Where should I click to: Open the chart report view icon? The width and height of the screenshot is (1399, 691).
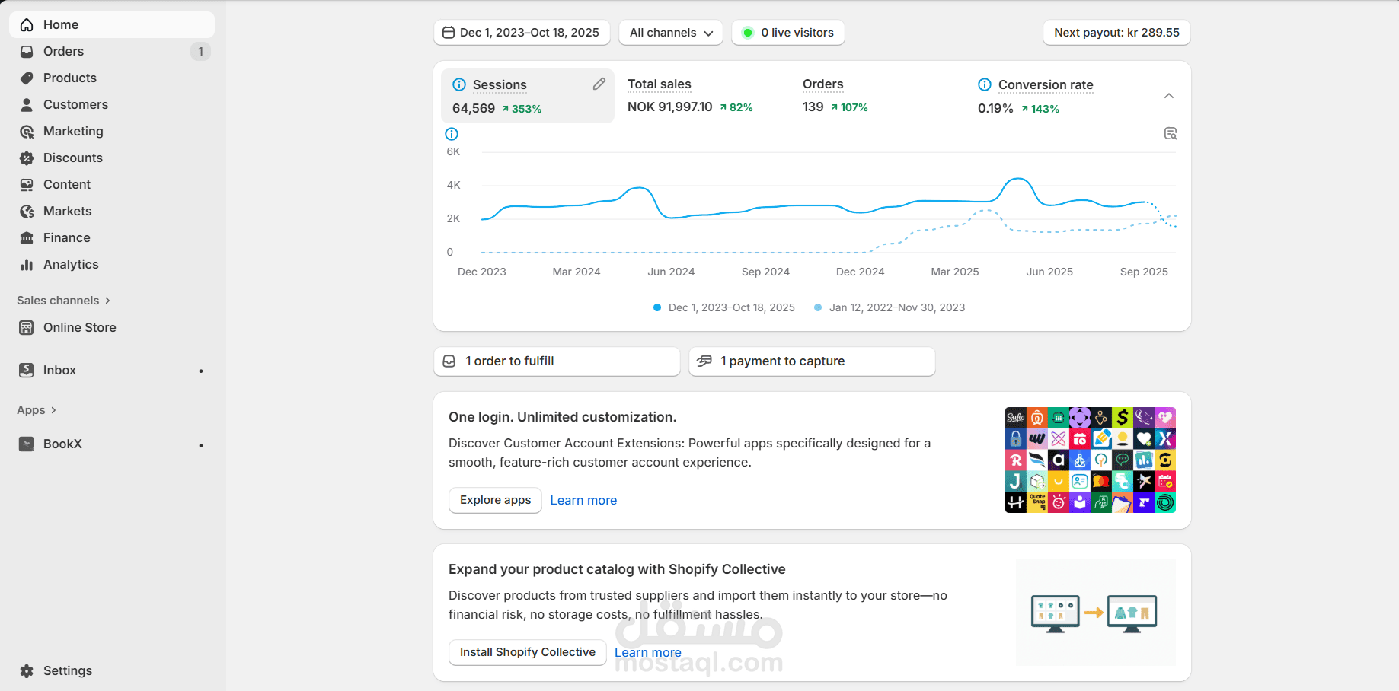click(1171, 134)
